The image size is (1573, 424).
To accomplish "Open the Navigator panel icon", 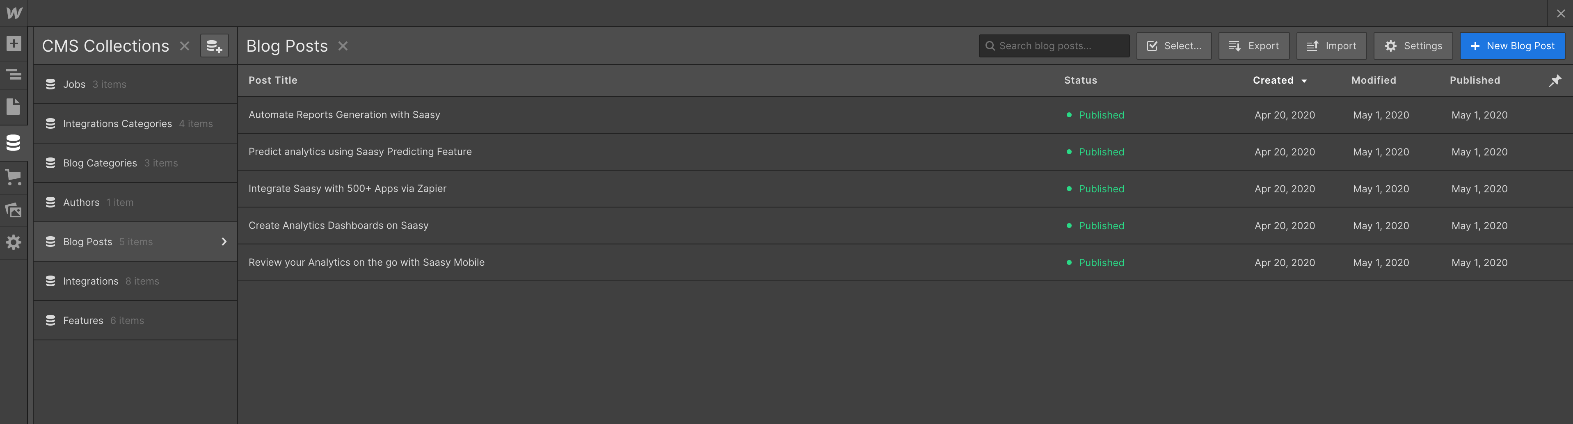I will [x=14, y=75].
